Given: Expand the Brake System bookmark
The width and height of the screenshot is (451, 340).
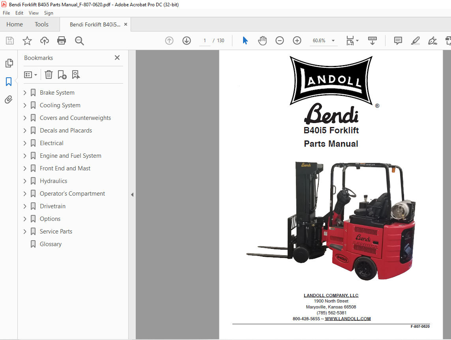Looking at the screenshot, I should [25, 93].
